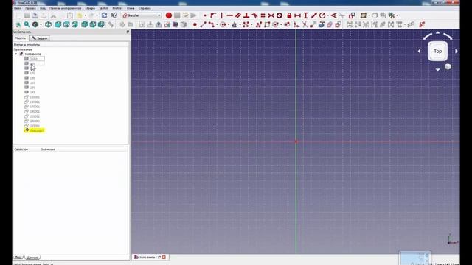This screenshot has width=472, height=265.
Task: Open the Файл menu
Action: click(x=18, y=8)
